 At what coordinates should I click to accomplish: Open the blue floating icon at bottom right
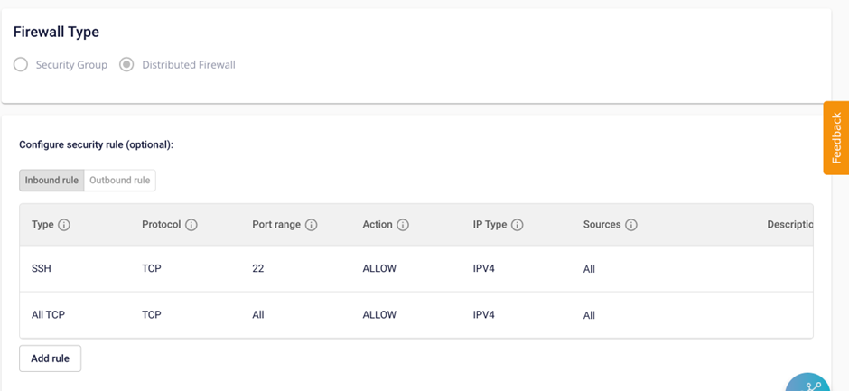811,384
